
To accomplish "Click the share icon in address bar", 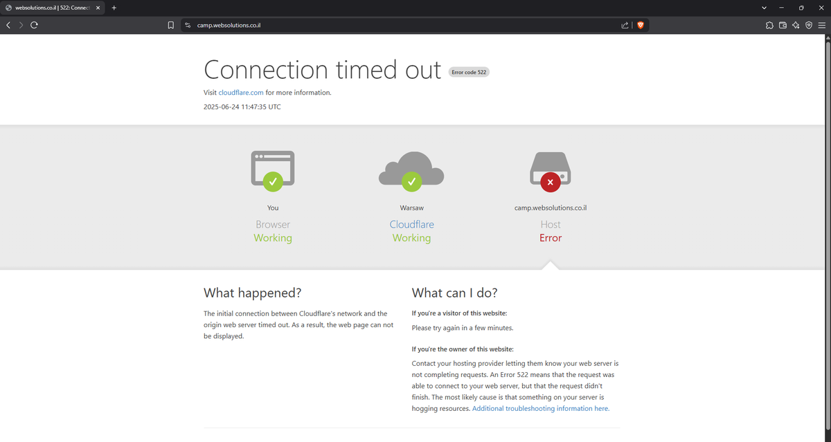I will pyautogui.click(x=625, y=26).
